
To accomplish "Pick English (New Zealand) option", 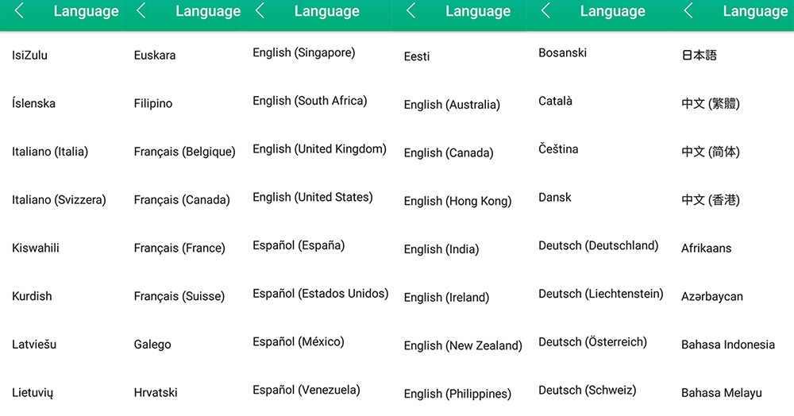I will tap(462, 345).
